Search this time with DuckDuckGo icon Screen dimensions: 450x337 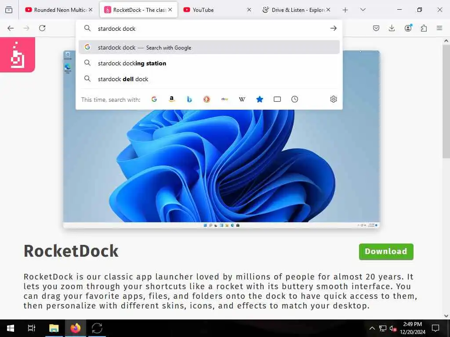coord(207,99)
